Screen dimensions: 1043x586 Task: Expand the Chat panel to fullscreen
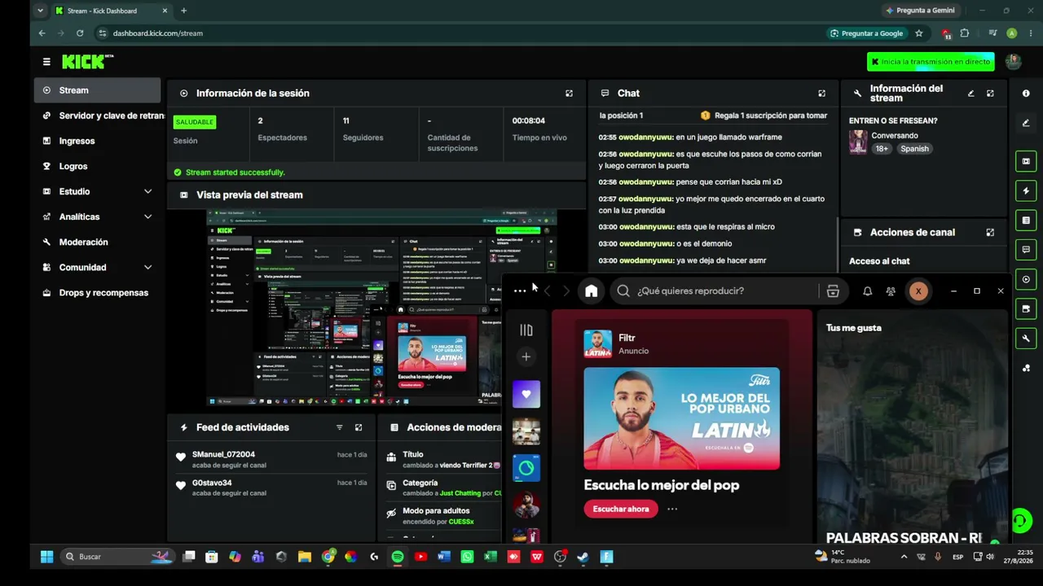tap(821, 94)
